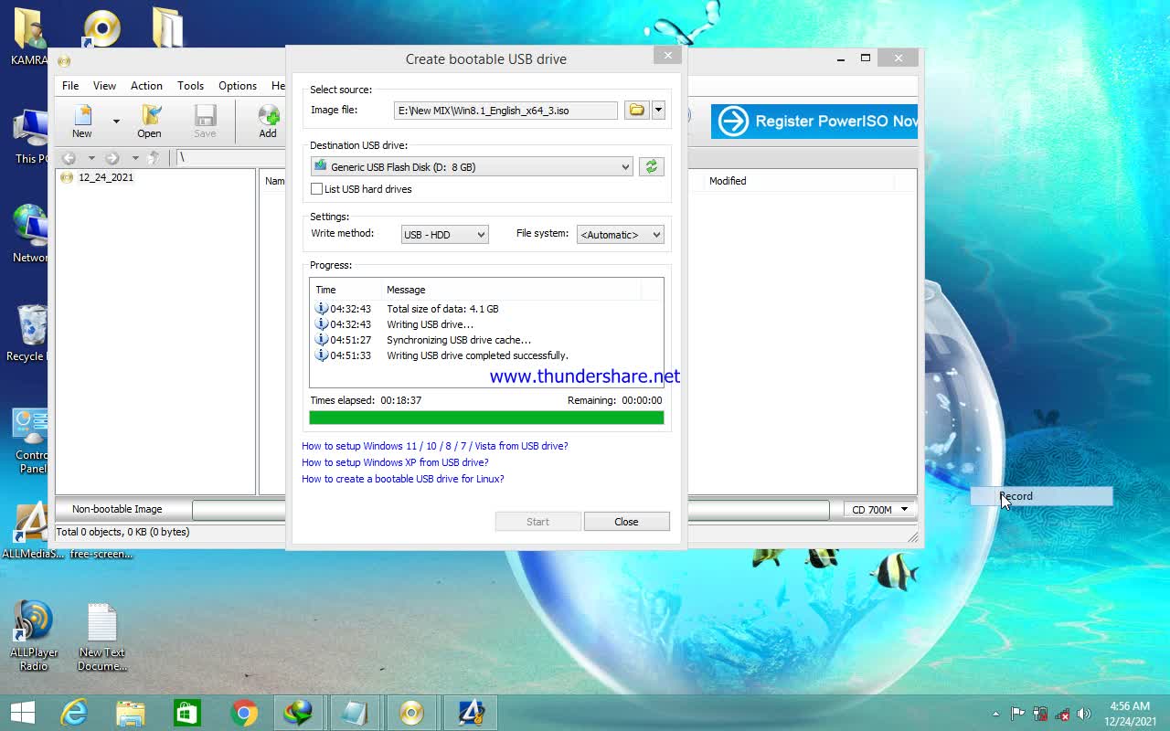Open the View menu in PowerISO

click(104, 85)
